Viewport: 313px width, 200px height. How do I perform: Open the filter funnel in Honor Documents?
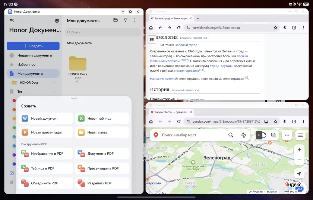point(125,20)
